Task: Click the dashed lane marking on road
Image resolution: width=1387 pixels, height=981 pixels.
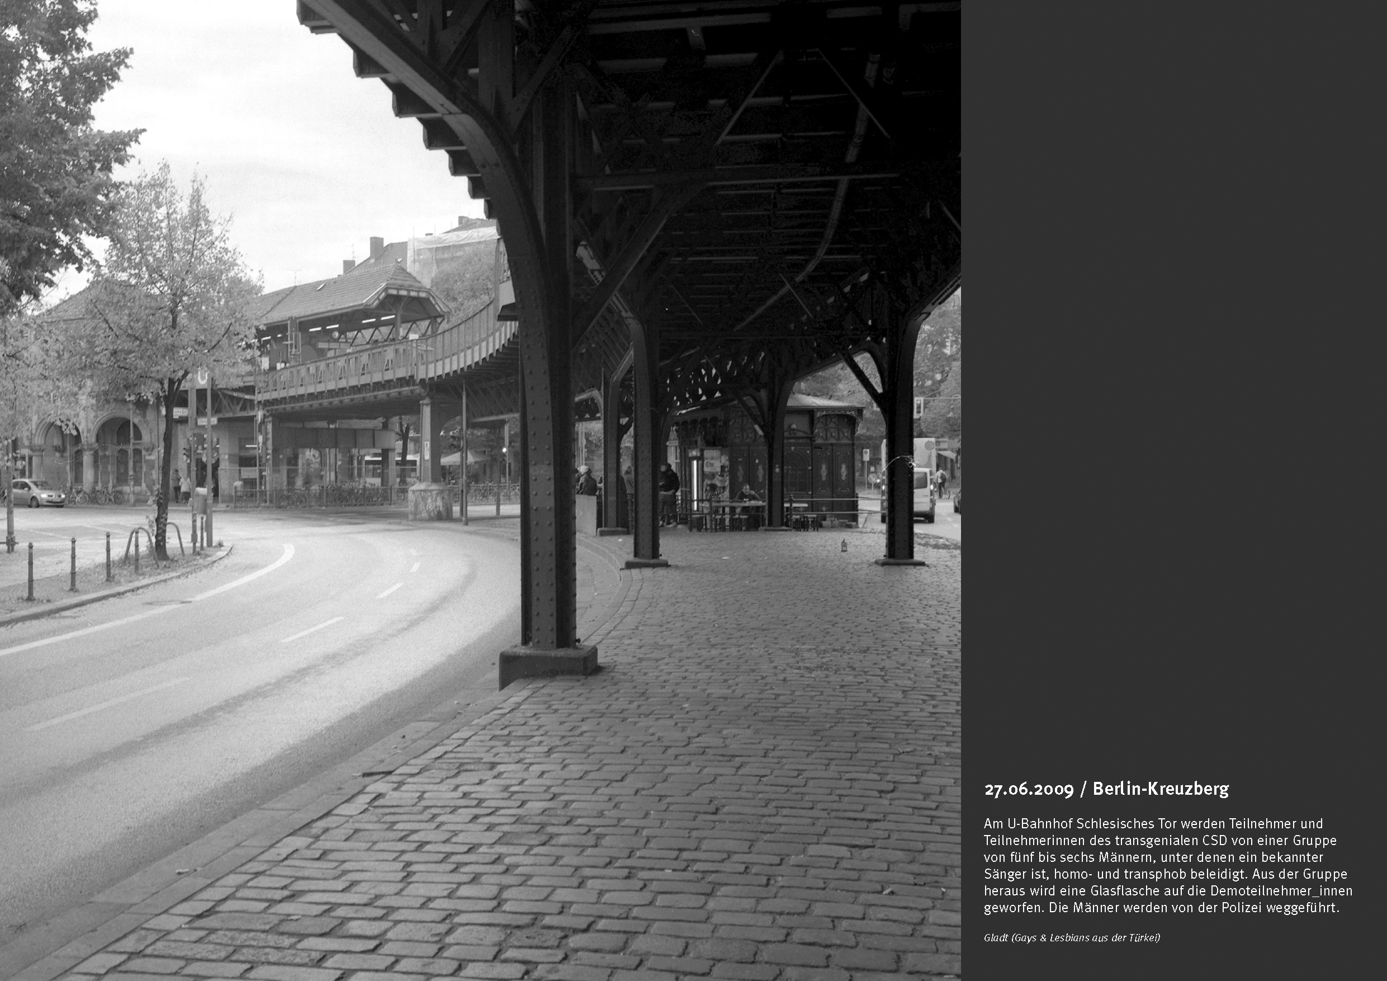Action: pos(313,629)
